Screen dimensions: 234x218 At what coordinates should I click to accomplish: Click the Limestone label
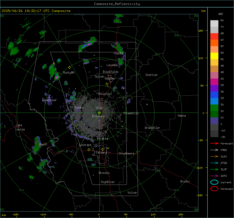point(49,100)
